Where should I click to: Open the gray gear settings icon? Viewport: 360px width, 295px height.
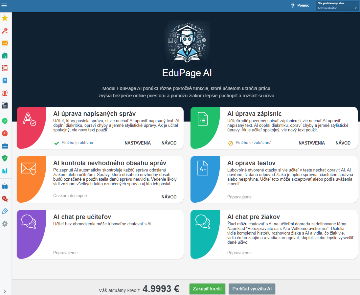point(5,224)
